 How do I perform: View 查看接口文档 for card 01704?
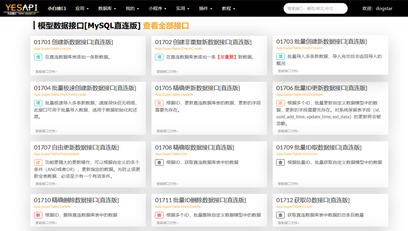(46, 131)
